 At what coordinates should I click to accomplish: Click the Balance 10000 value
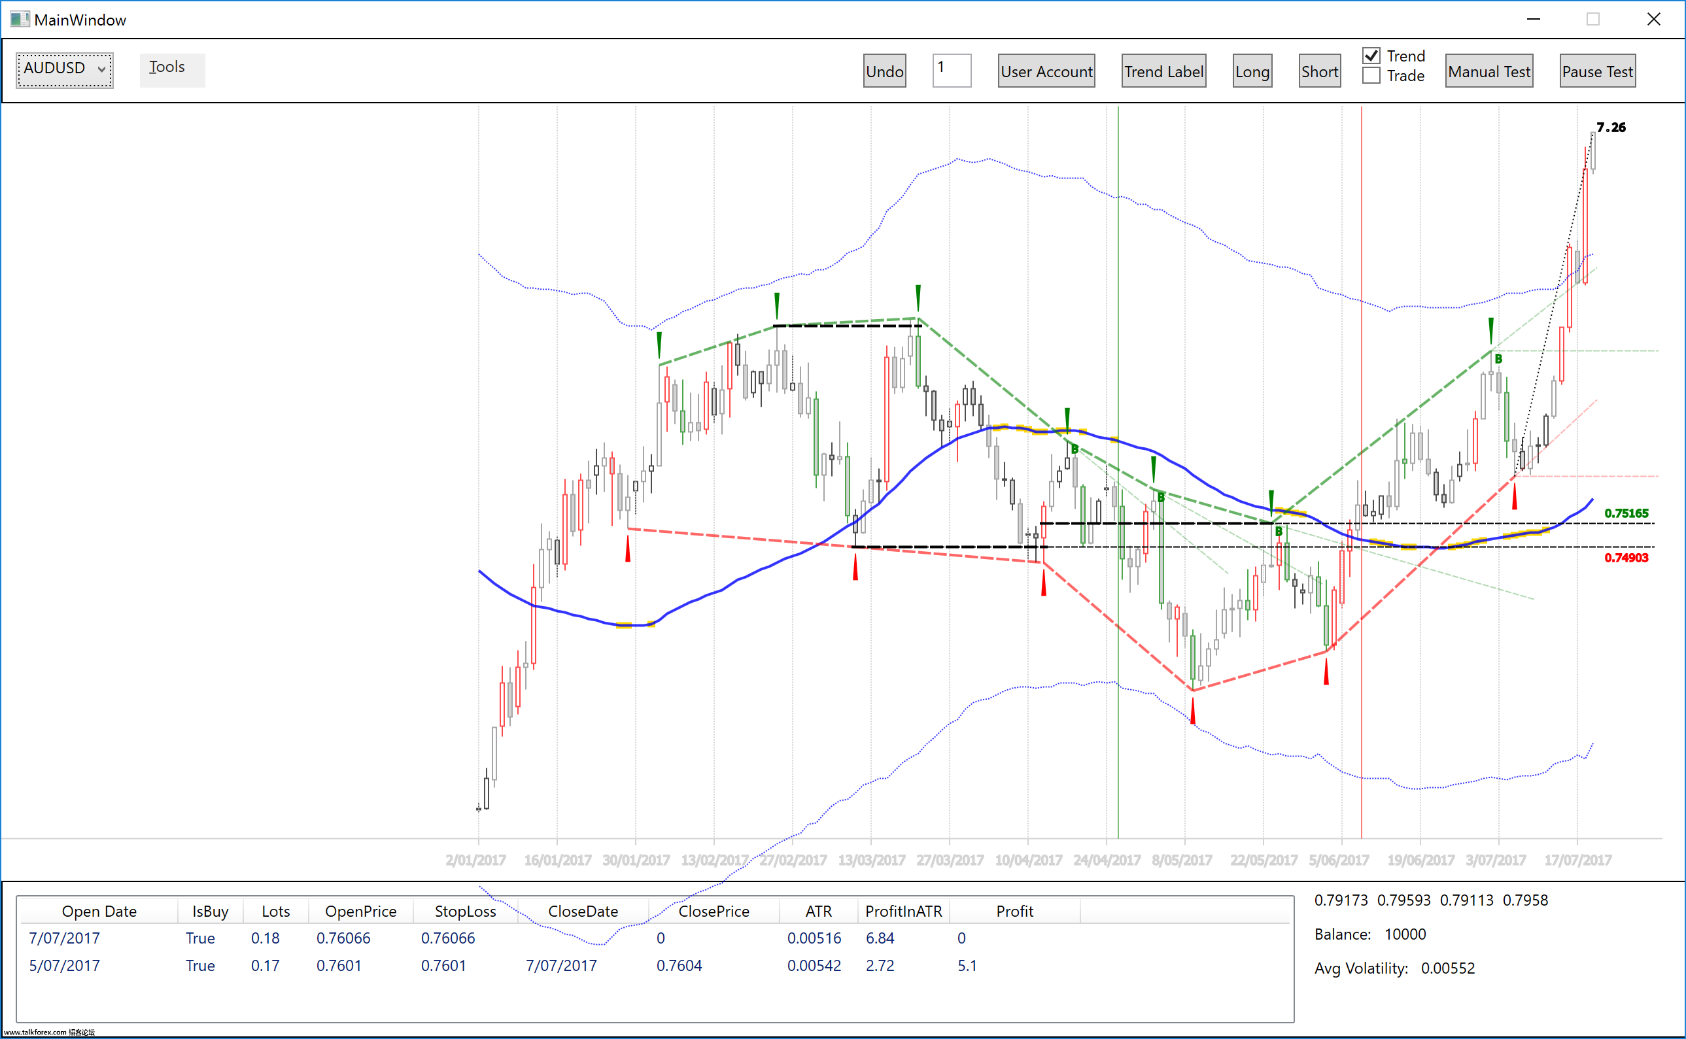(1405, 934)
